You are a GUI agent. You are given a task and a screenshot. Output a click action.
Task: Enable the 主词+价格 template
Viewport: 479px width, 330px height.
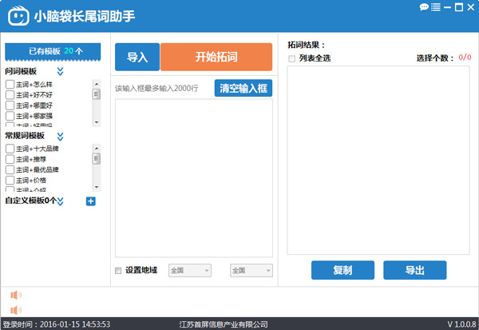(10, 180)
